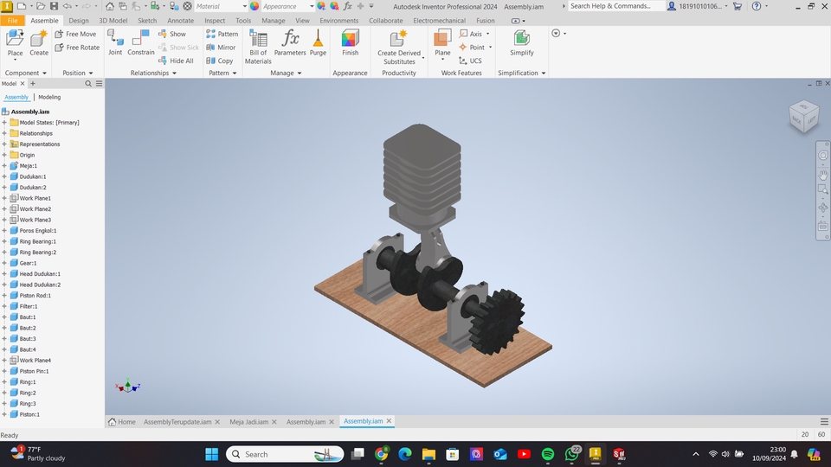Select the Pan tool in navigation bar
This screenshot has width=831, height=467.
pyautogui.click(x=823, y=175)
